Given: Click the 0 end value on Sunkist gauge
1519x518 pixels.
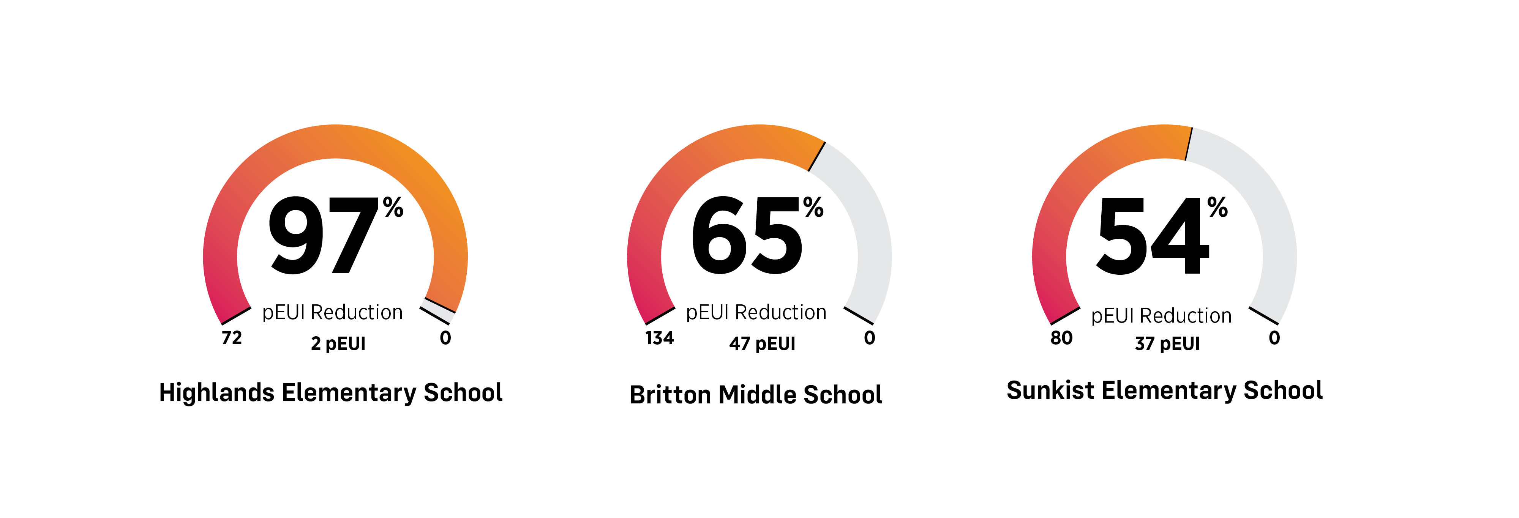Looking at the screenshot, I should (1274, 338).
